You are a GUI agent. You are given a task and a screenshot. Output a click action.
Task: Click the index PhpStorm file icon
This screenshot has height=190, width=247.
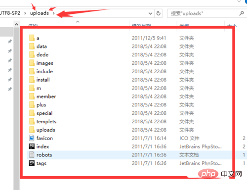[32, 146]
